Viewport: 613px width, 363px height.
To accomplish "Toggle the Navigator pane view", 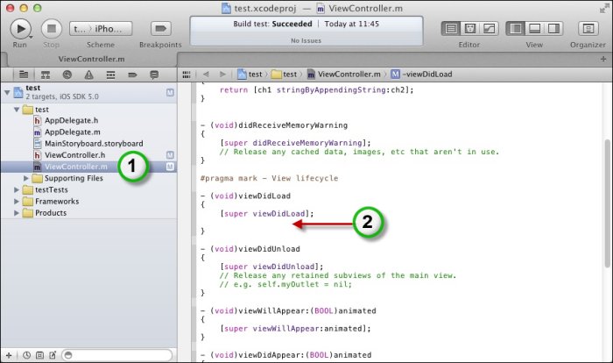I will click(x=515, y=29).
